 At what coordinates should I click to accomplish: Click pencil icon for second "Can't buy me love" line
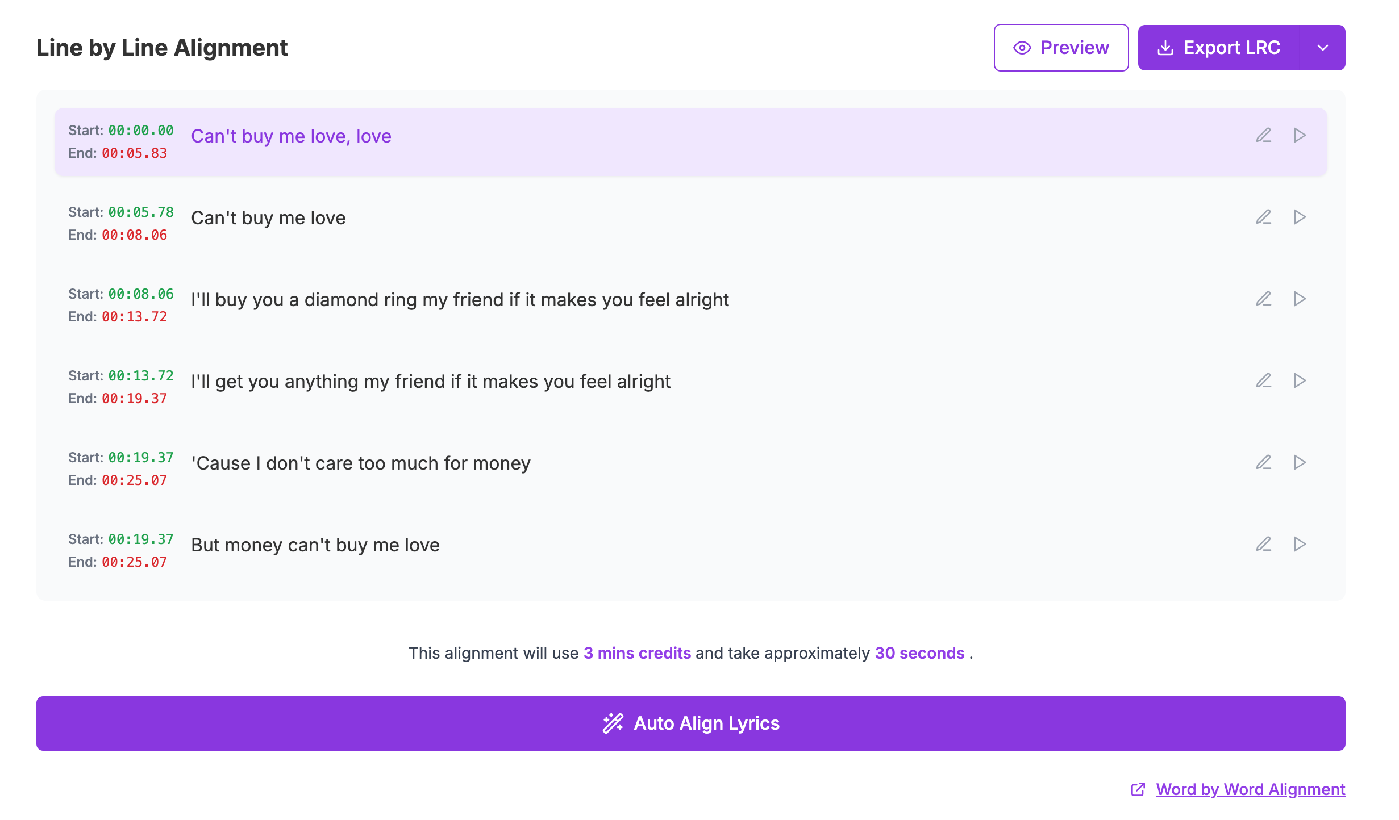(1263, 217)
